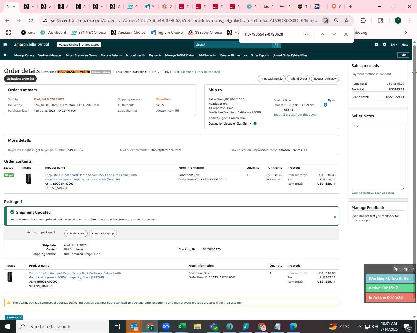Open Microsoft Edge from the taskbar
This screenshot has height=333, width=417.
293,326
